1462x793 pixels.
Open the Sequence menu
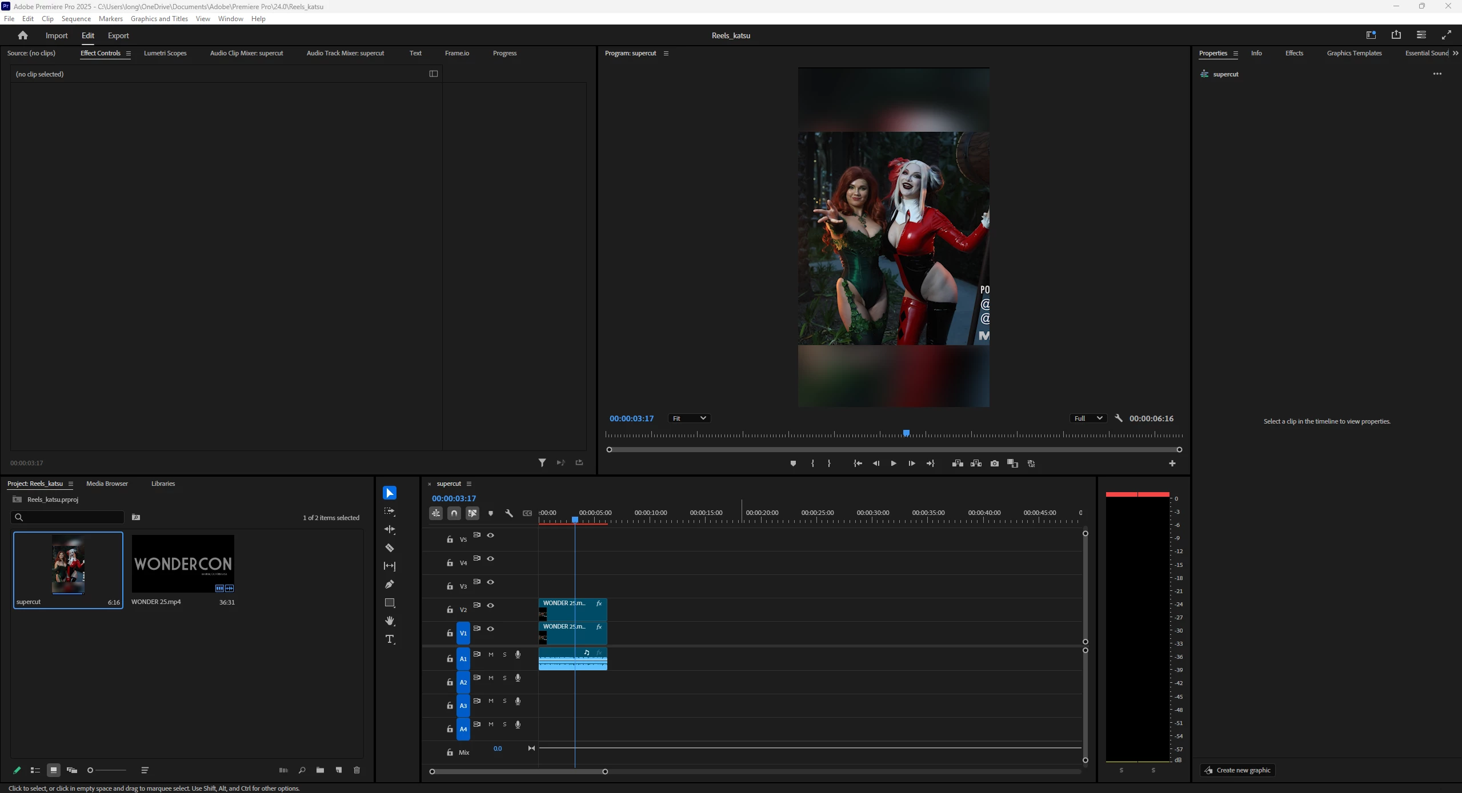(x=76, y=19)
